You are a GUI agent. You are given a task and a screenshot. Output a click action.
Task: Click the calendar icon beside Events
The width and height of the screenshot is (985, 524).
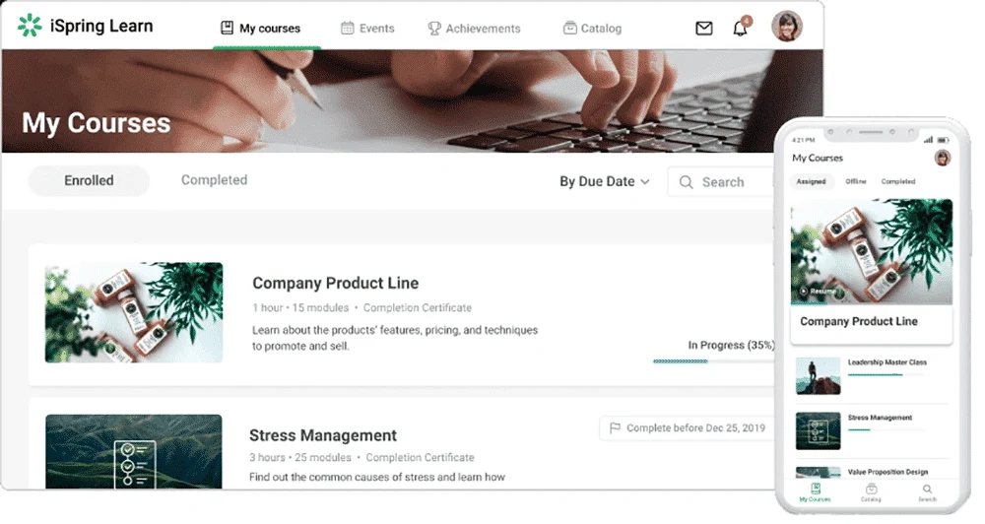[x=348, y=28]
